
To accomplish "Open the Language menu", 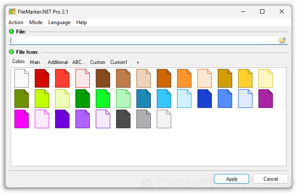I will [59, 22].
